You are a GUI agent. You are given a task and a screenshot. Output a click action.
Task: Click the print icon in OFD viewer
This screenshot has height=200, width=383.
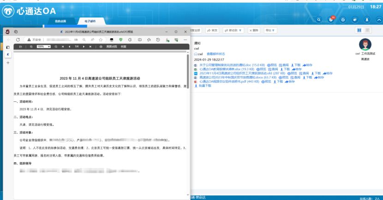101,47
